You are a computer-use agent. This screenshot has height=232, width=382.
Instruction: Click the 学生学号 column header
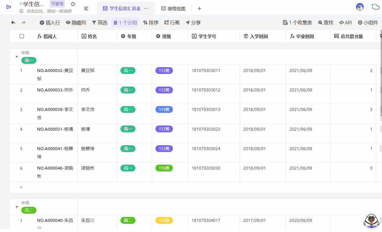214,36
